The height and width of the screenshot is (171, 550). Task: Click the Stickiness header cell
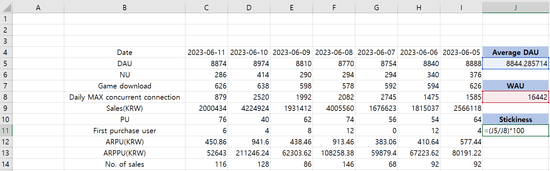(x=516, y=119)
